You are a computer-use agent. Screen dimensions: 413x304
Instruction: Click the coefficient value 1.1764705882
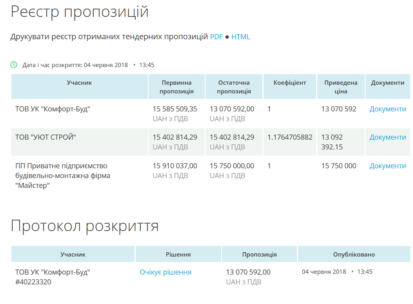pos(290,137)
